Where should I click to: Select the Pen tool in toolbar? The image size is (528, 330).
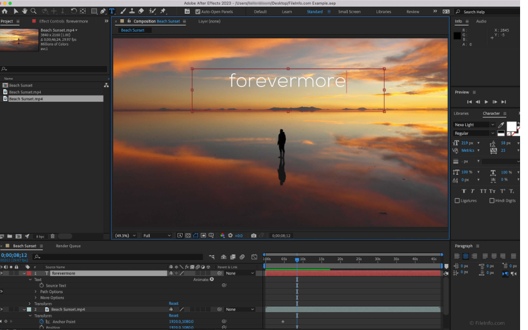103,11
